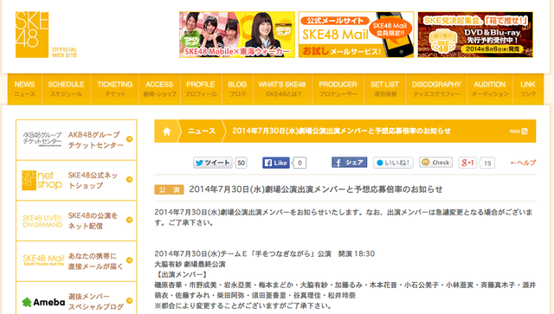The image size is (554, 314).
Task: Open the SKE48 Mail trial service banner
Action: (356, 35)
